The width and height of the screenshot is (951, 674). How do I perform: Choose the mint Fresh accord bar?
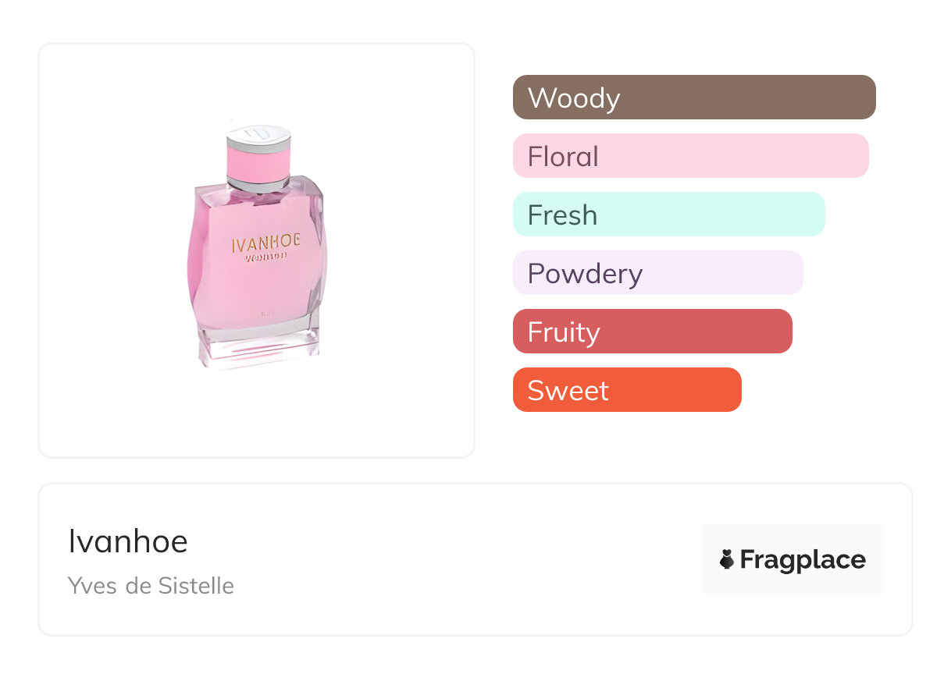pos(668,215)
